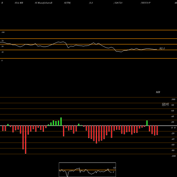Click the '100' label on the MR axis
177x177 pixels.
tap(173, 99)
